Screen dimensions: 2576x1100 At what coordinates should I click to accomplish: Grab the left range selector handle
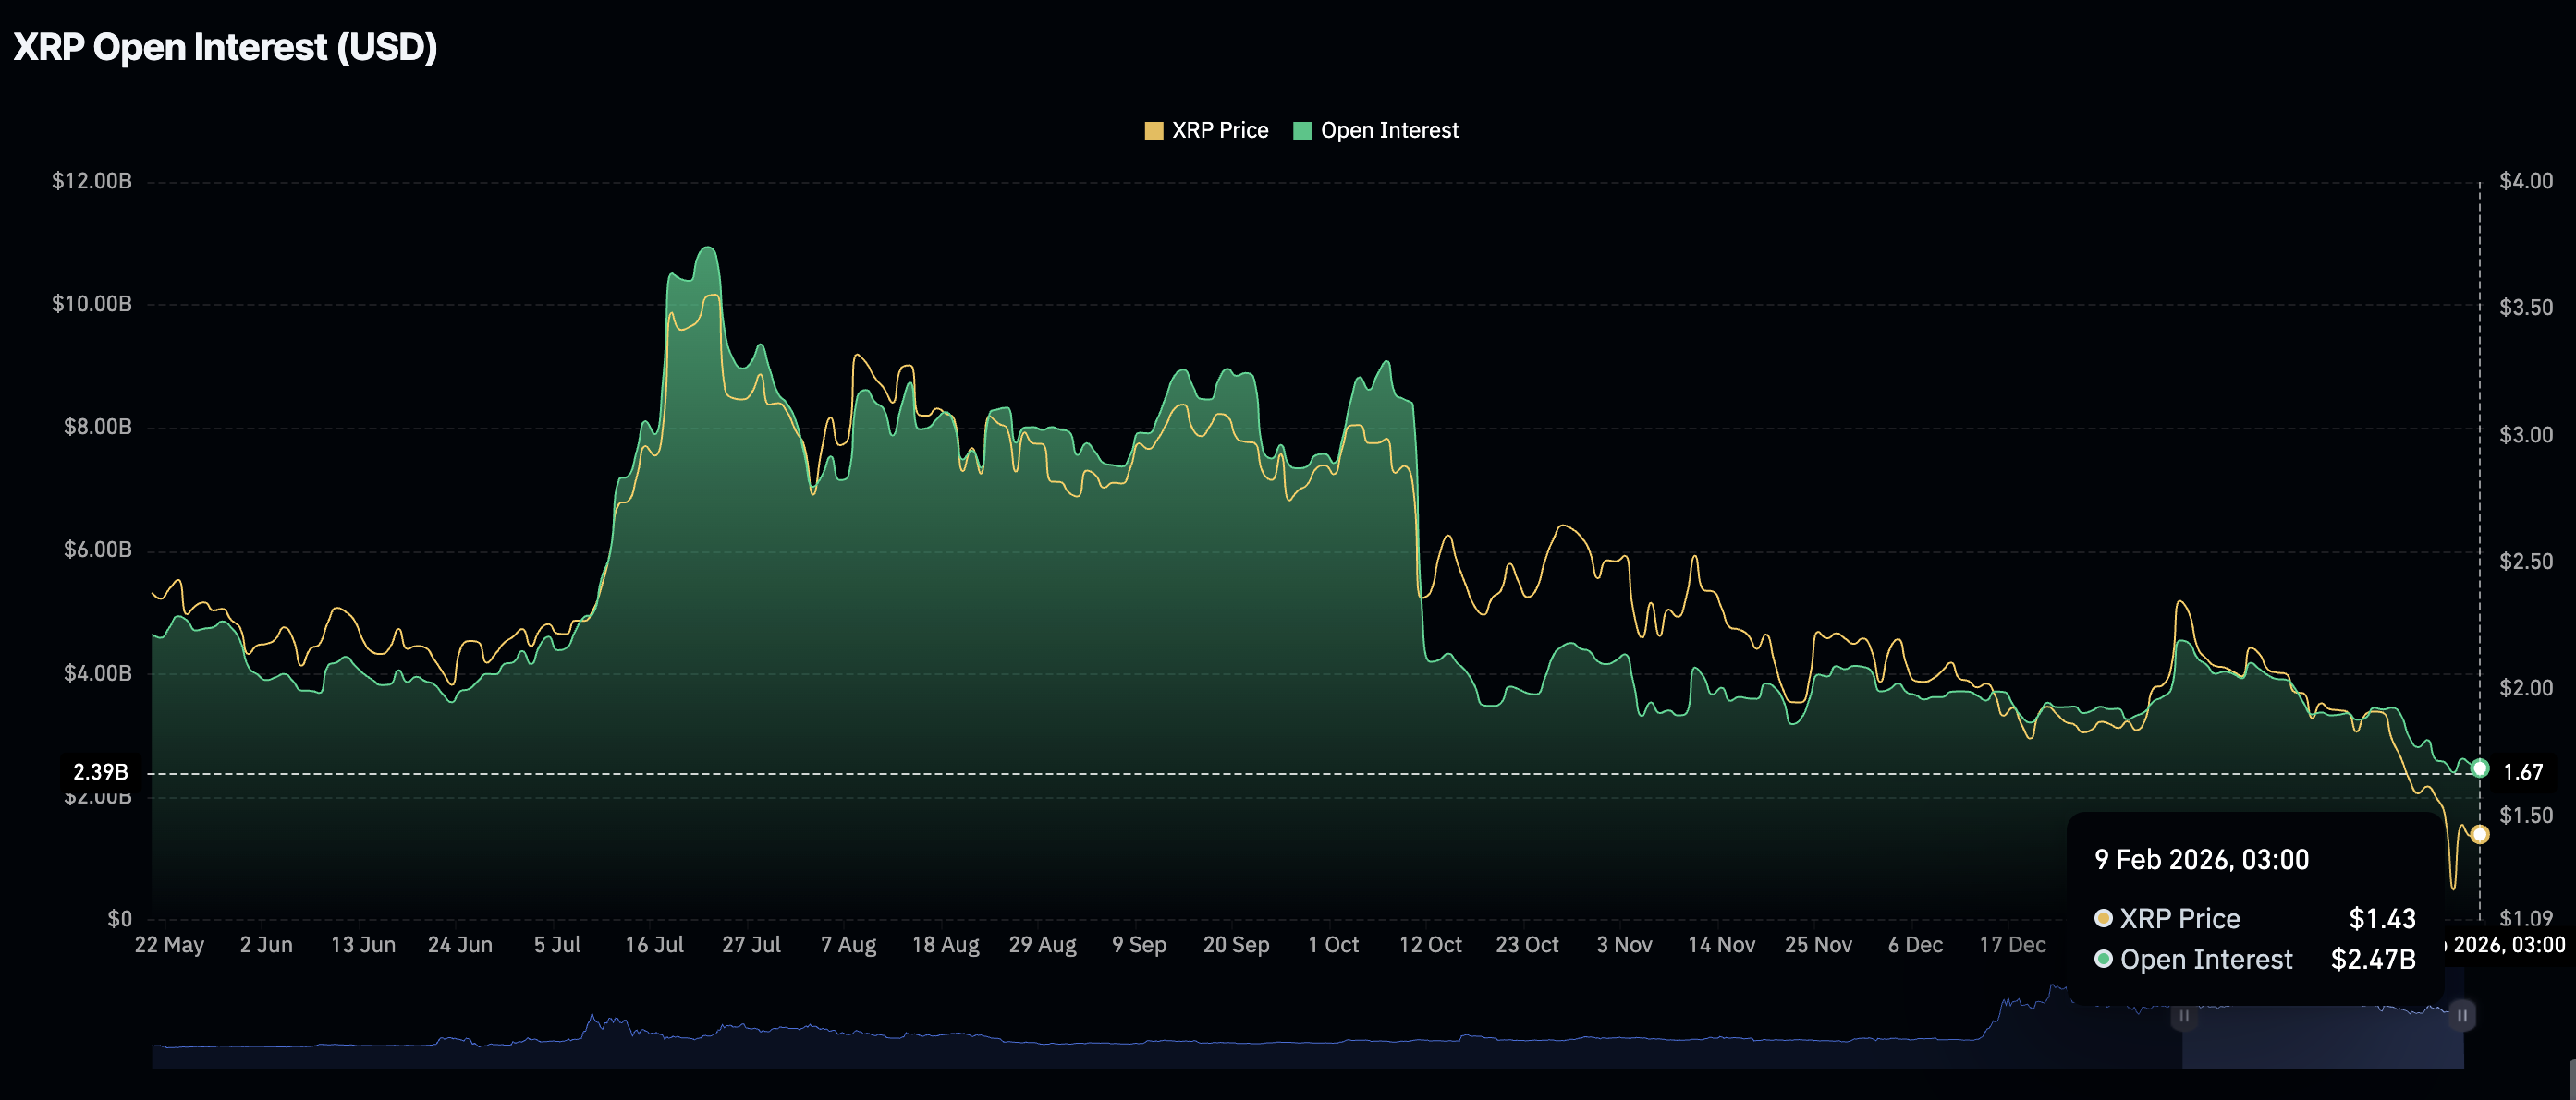(x=2184, y=1015)
